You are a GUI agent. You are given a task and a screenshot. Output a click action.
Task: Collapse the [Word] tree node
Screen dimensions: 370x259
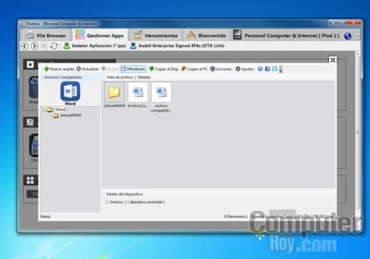point(45,109)
